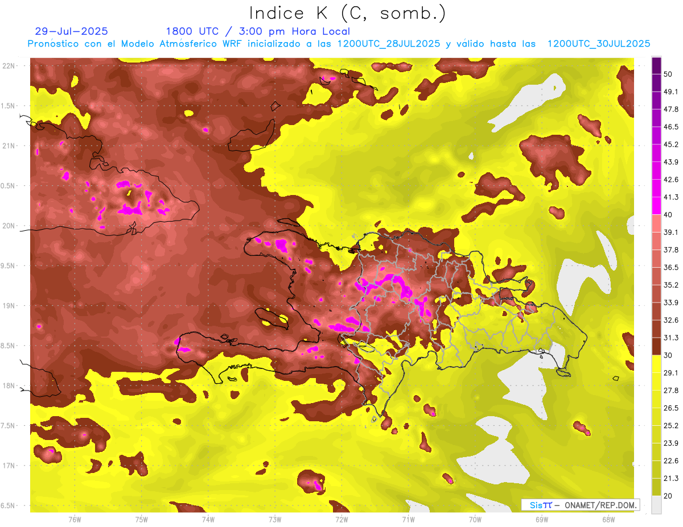
Task: Click the longitude label "75W"
Action: (142, 519)
